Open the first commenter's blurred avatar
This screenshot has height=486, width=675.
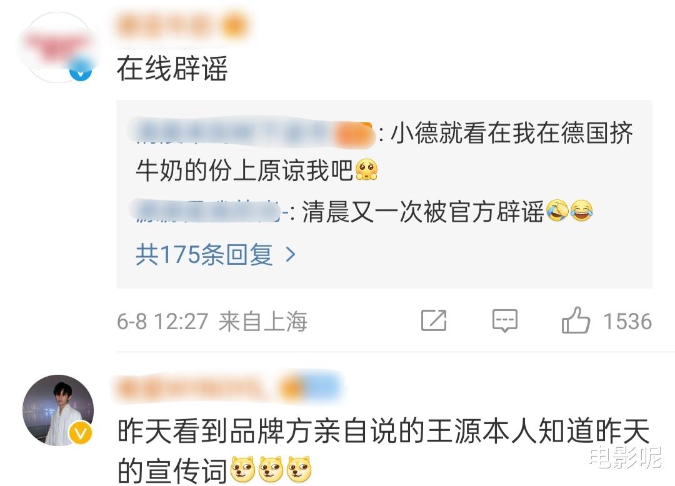57,47
